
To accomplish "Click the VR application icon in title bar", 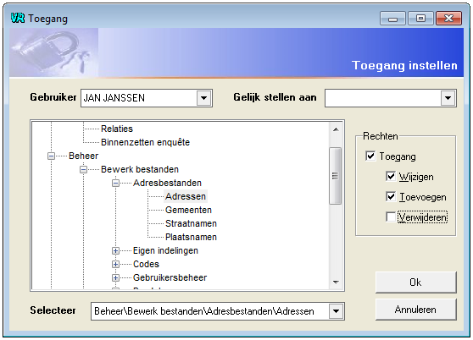I will 18,18.
